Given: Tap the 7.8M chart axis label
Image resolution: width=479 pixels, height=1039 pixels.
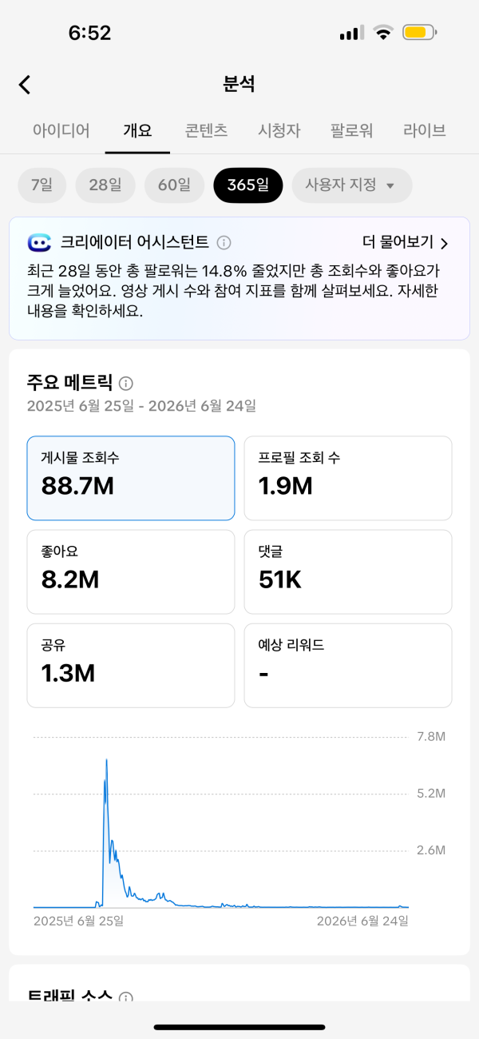Looking at the screenshot, I should [431, 736].
